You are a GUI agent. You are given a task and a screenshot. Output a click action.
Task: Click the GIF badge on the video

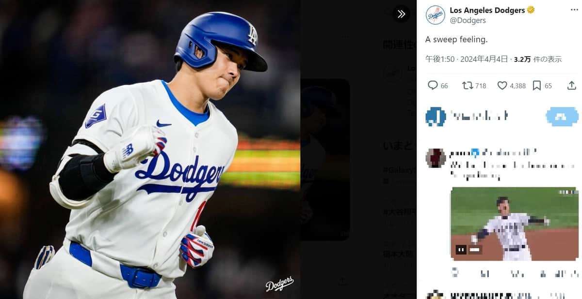coord(474,249)
